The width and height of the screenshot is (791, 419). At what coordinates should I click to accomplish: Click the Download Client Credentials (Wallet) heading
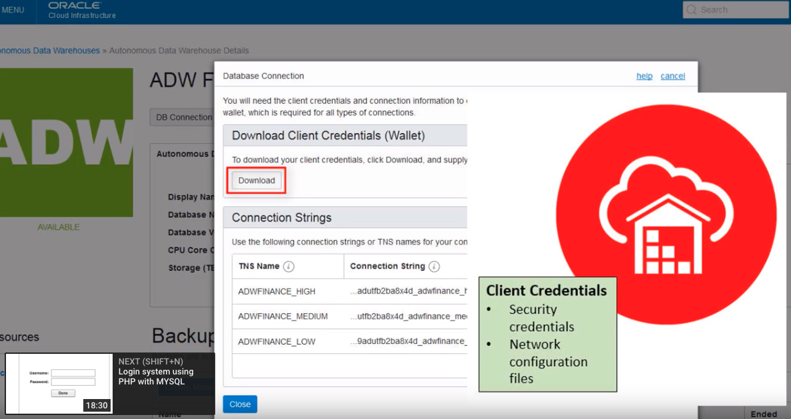pos(329,136)
